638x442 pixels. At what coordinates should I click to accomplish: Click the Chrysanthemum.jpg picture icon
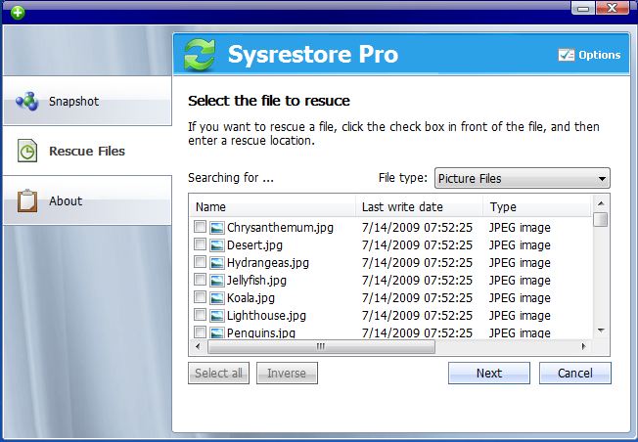point(217,228)
